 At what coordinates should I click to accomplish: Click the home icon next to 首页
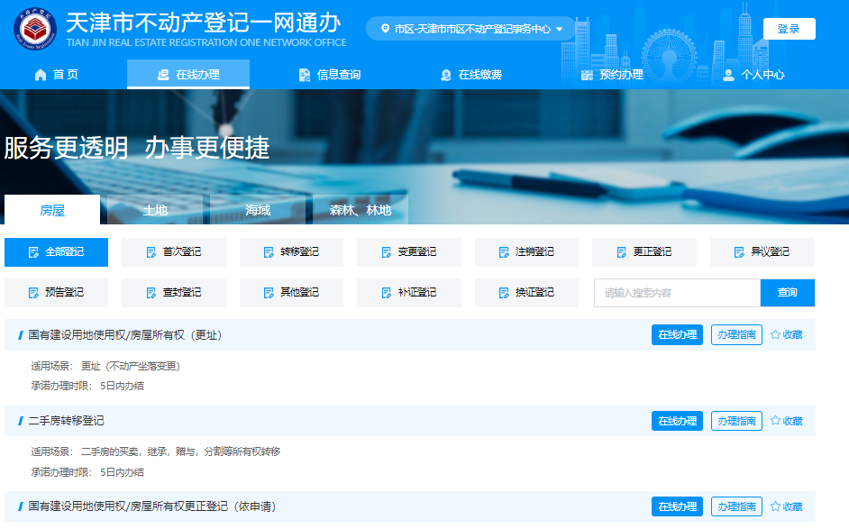41,75
